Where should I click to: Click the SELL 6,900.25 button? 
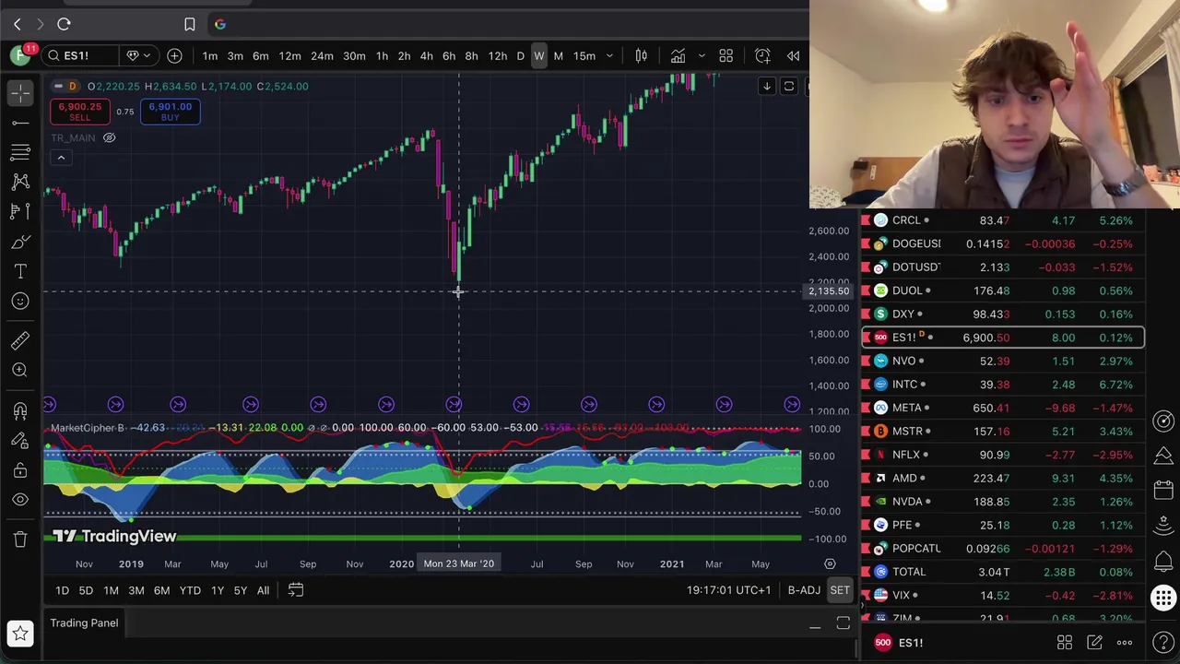point(80,112)
